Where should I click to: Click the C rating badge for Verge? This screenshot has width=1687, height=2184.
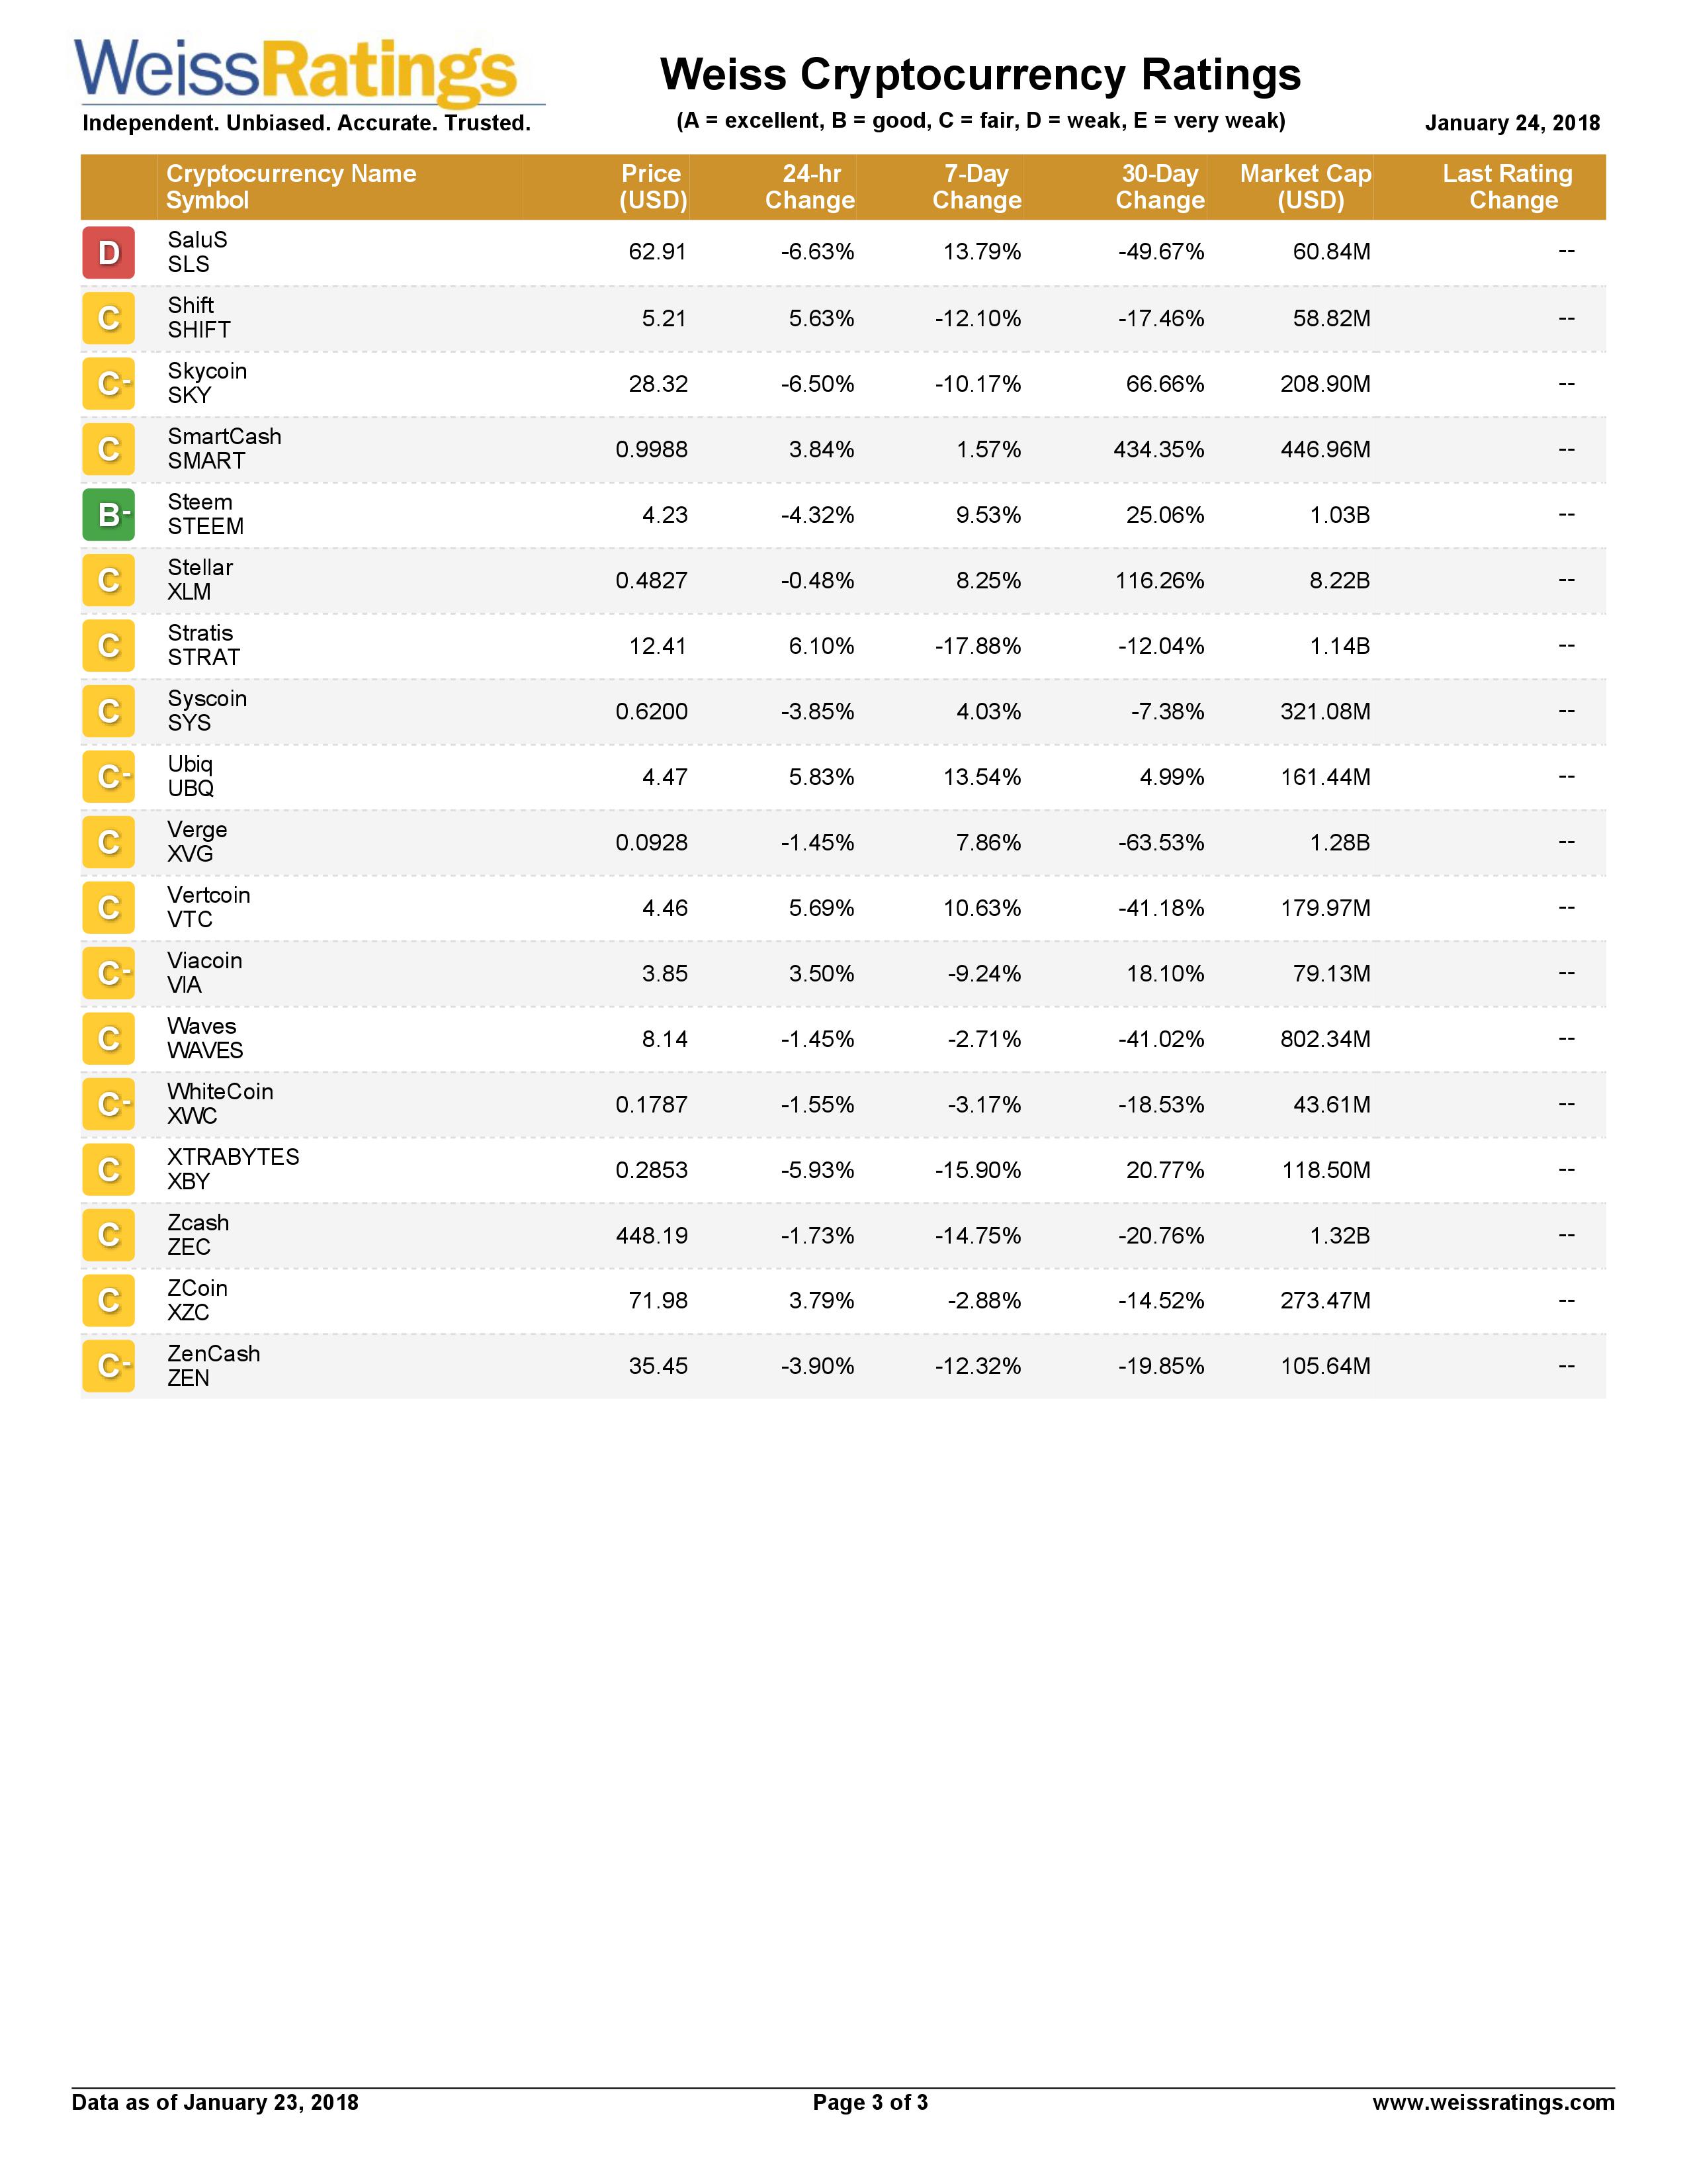click(108, 842)
